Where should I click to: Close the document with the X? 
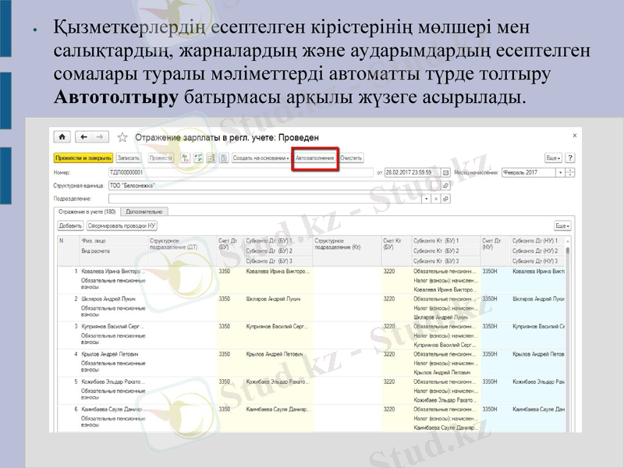coord(575,135)
